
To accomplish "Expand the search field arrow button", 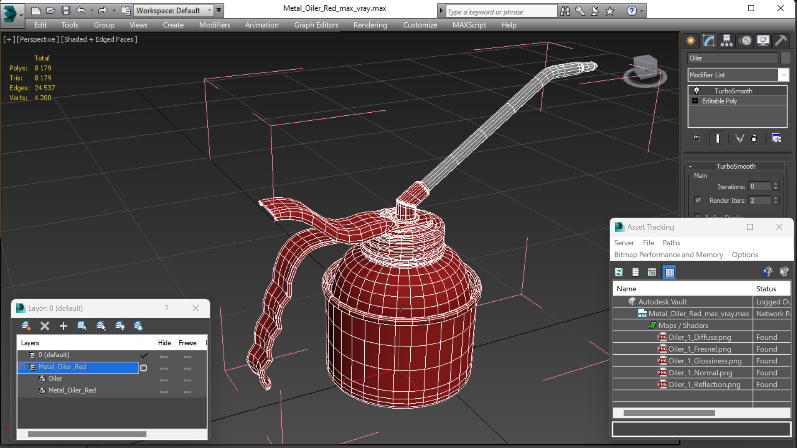I will click(x=441, y=11).
